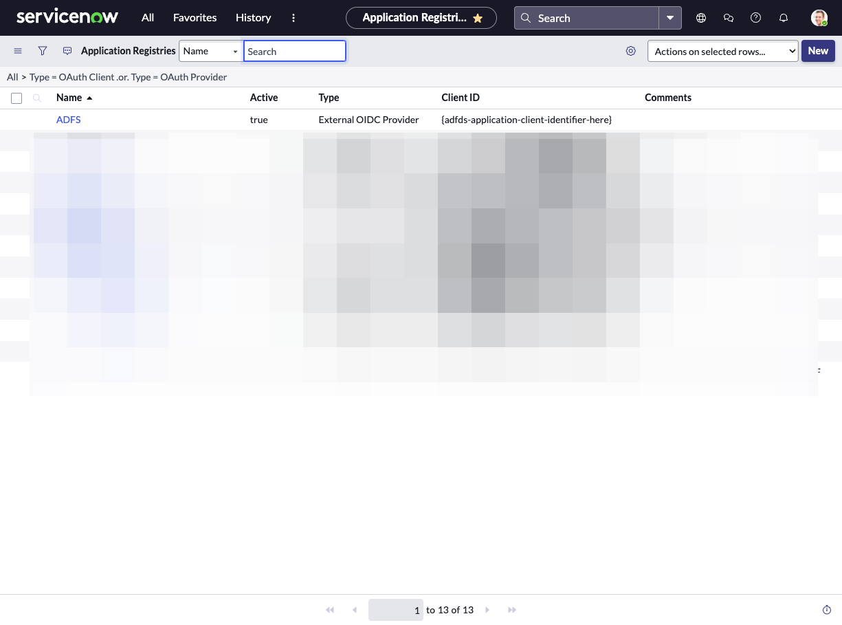Image resolution: width=842 pixels, height=625 pixels.
Task: Expand the global search options arrow
Action: coord(670,18)
